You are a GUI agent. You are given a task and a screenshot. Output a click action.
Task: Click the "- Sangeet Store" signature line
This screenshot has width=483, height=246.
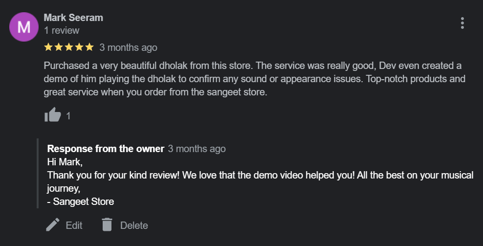pos(81,201)
